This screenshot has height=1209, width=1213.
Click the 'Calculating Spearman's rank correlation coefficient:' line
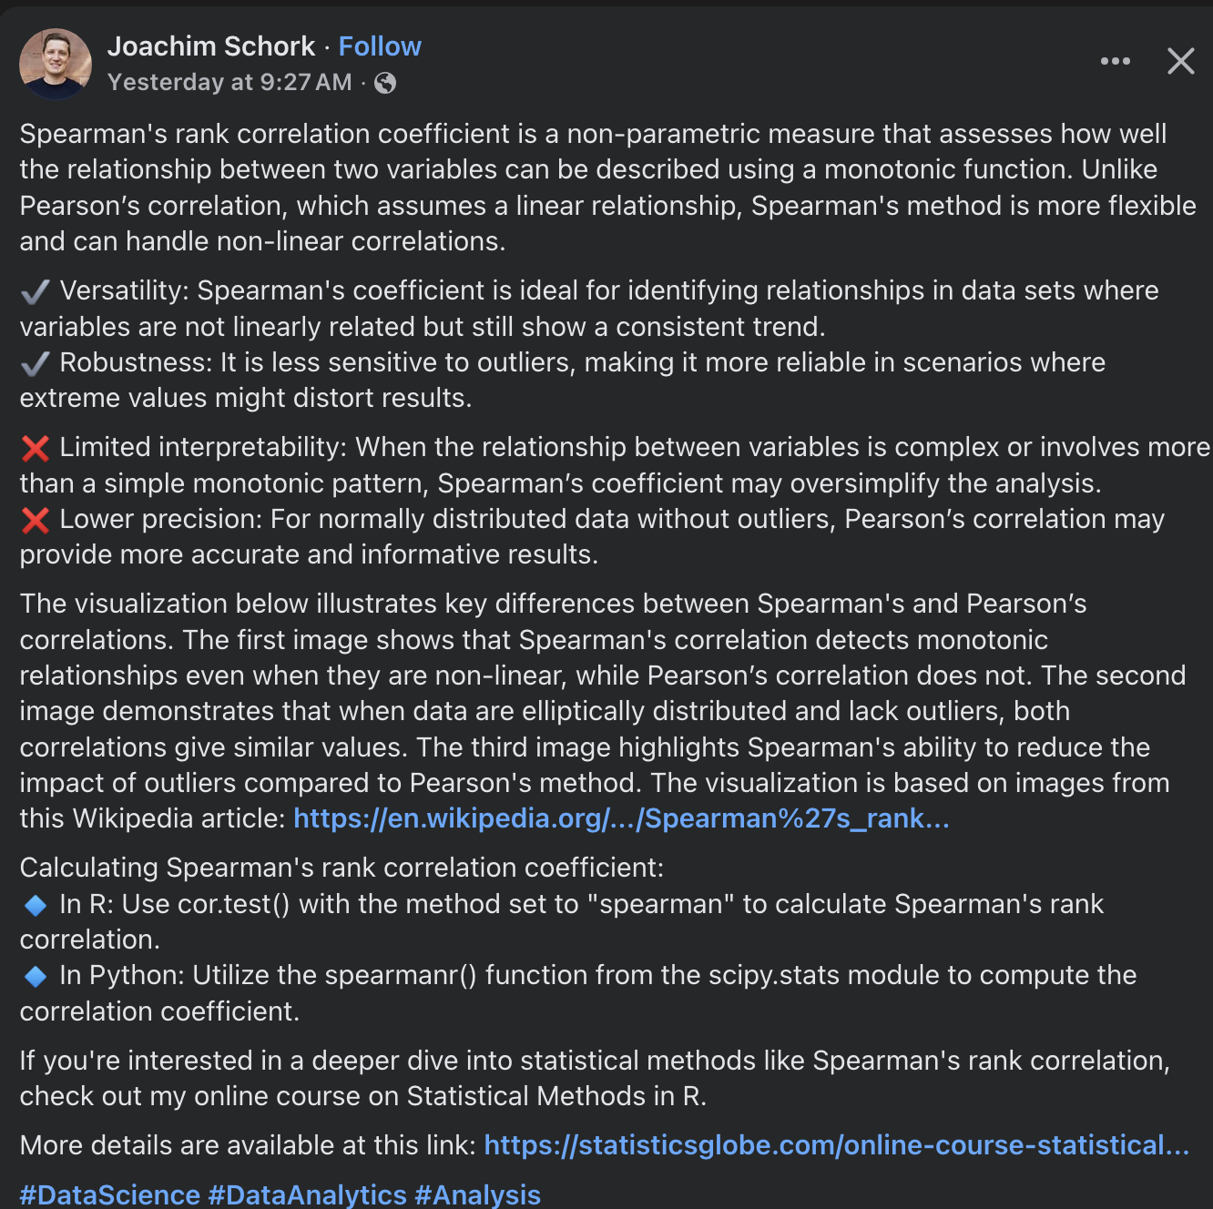[x=341, y=868]
